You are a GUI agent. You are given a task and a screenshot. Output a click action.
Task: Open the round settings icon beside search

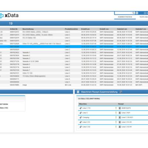137,13
